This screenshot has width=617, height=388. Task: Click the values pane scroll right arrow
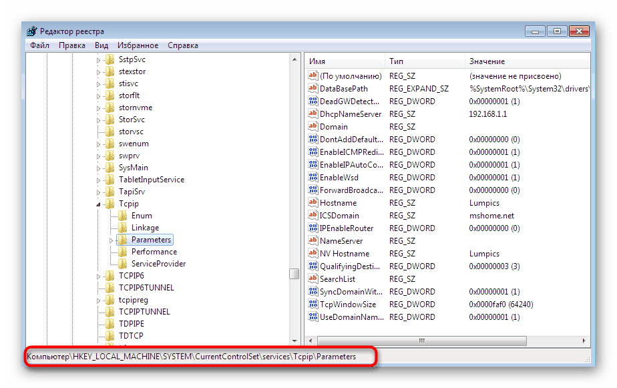pyautogui.click(x=584, y=341)
